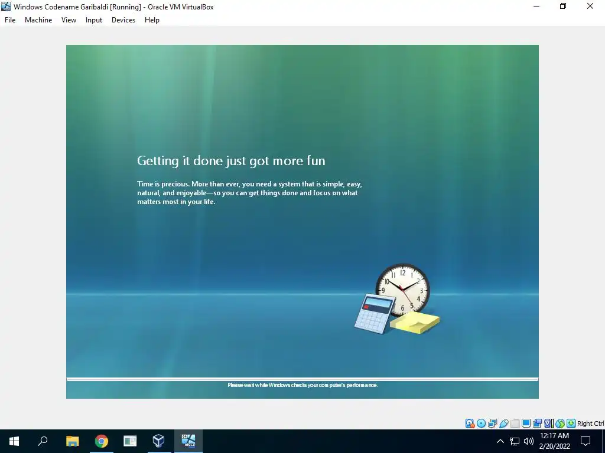Screen dimensions: 605x453
Task: Click the setup progress bar in the VM
Action: [x=302, y=379]
